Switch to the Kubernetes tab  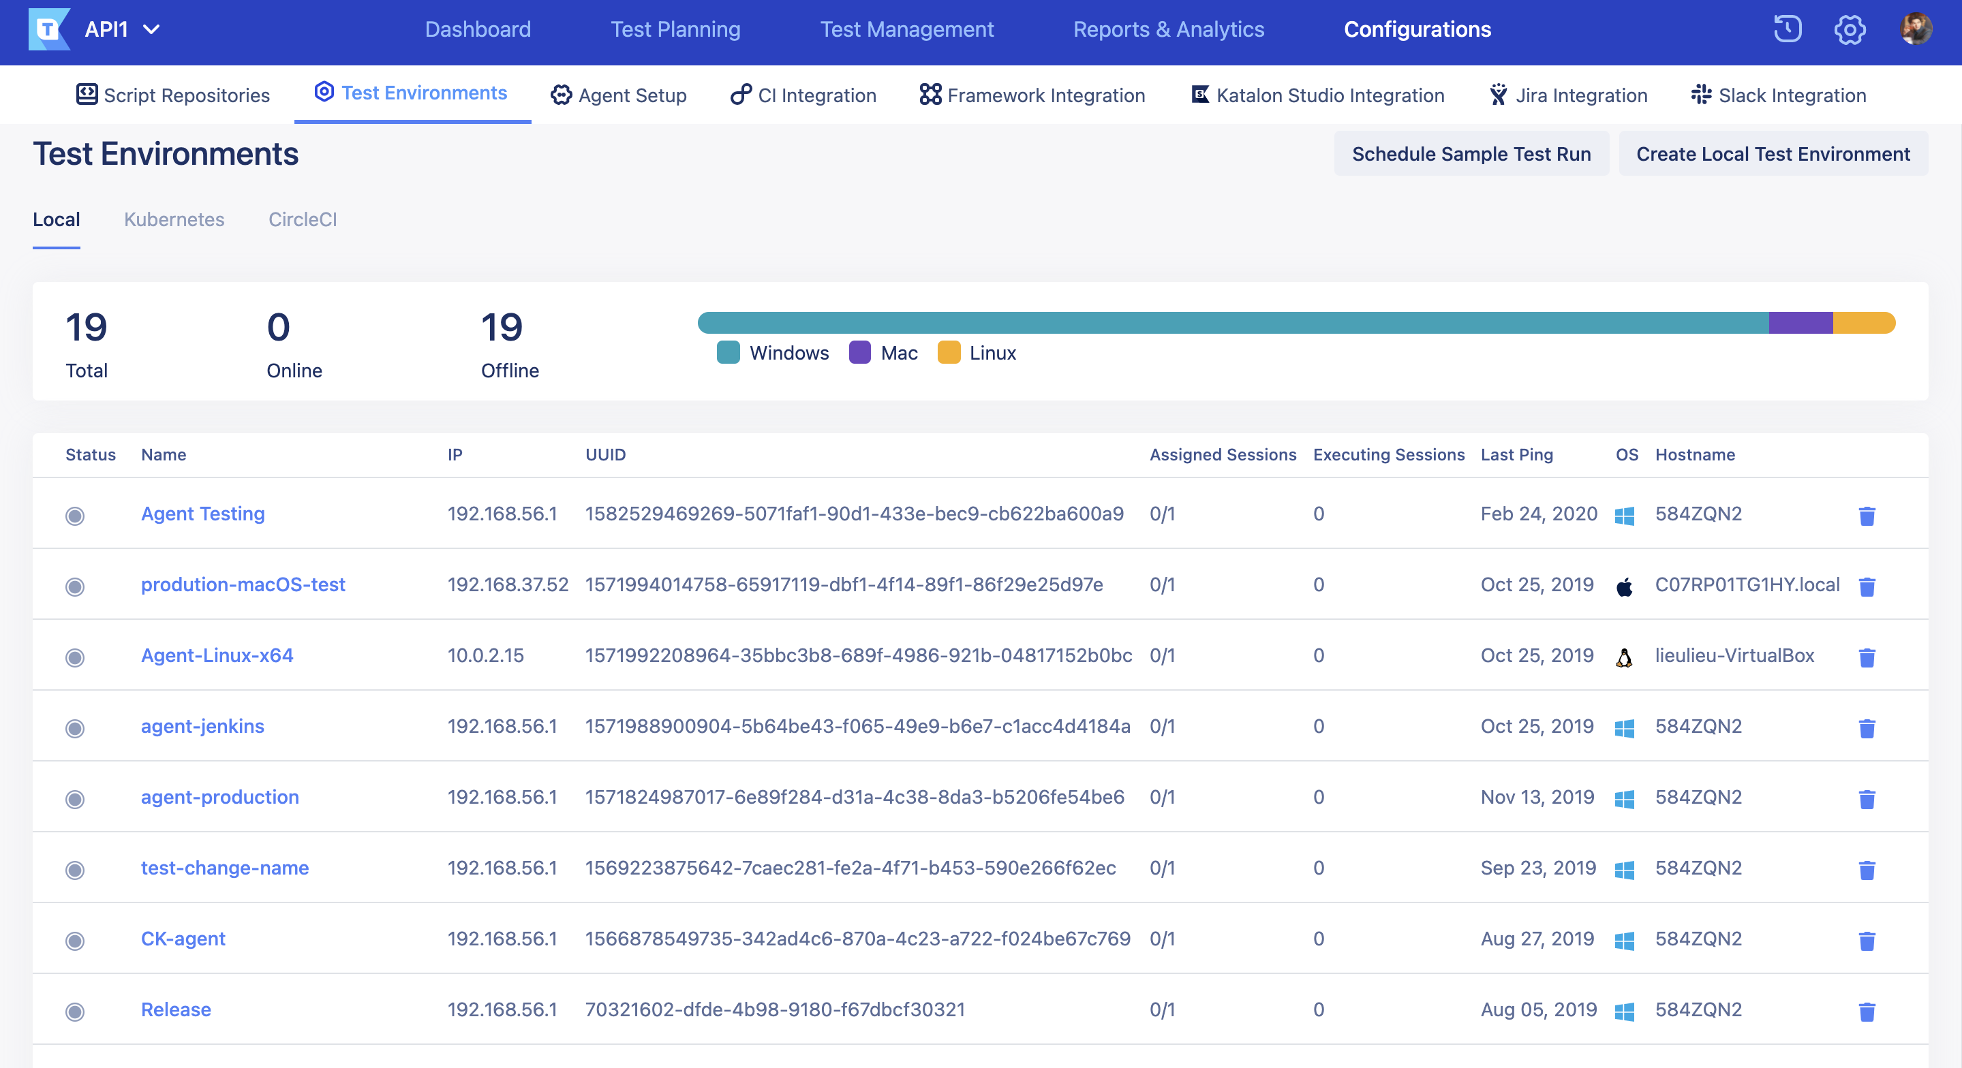point(174,219)
